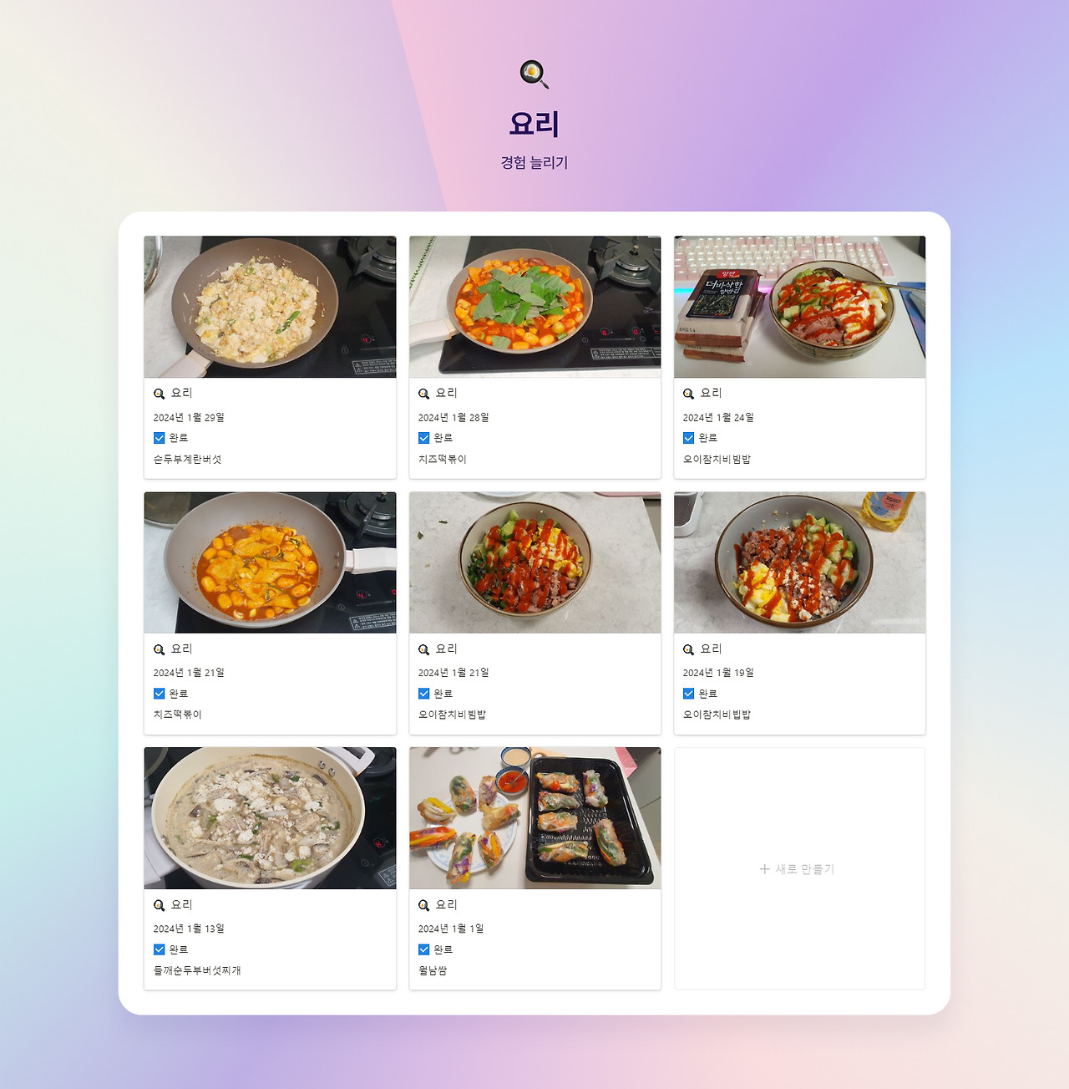Click the pan icon on 1월 28일 card
This screenshot has width=1069, height=1089.
pyautogui.click(x=424, y=394)
